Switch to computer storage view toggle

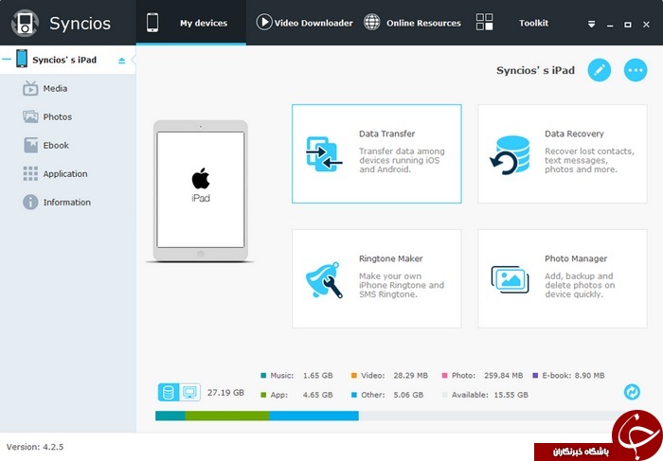pyautogui.click(x=189, y=392)
